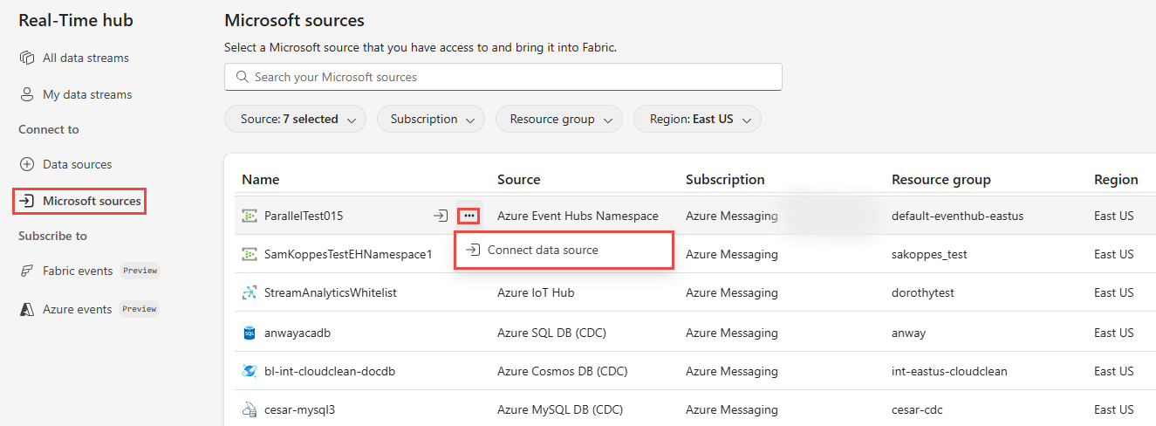Click Azure IoT Hub source cell

[536, 292]
